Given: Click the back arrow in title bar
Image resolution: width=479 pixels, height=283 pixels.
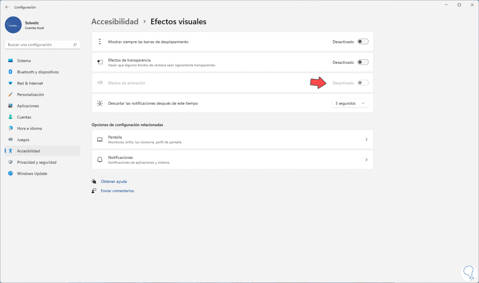Looking at the screenshot, I should [7, 7].
